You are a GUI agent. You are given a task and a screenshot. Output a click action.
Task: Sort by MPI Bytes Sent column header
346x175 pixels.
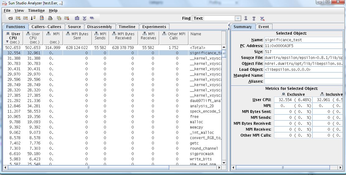click(77, 38)
